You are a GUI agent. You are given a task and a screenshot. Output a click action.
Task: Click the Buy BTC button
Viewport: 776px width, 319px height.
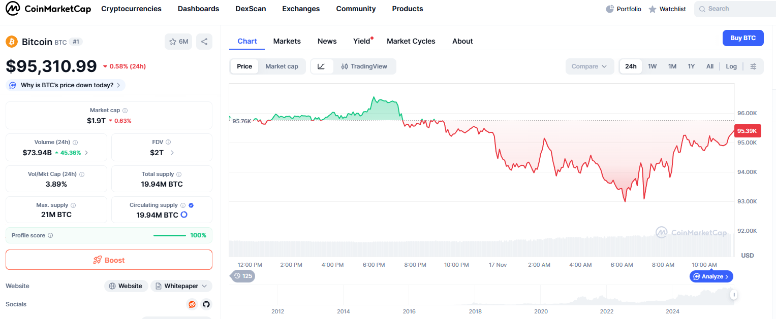pyautogui.click(x=743, y=38)
